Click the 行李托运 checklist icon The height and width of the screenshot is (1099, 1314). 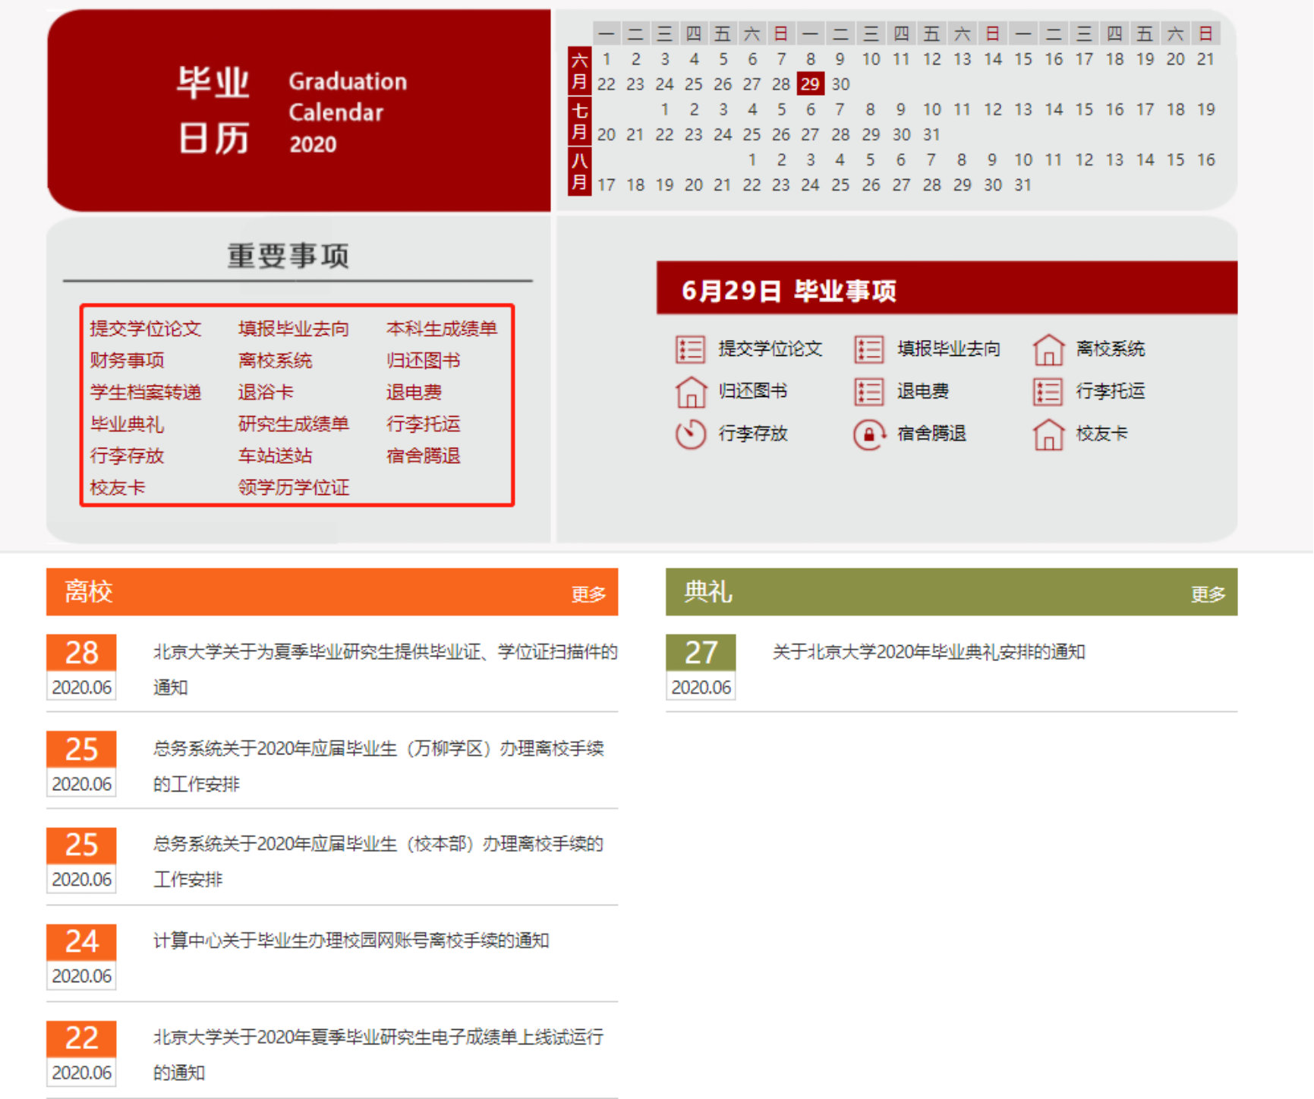[1048, 391]
